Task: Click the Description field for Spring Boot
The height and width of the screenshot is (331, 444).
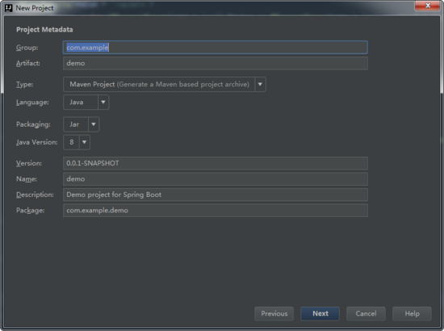Action: [x=216, y=195]
